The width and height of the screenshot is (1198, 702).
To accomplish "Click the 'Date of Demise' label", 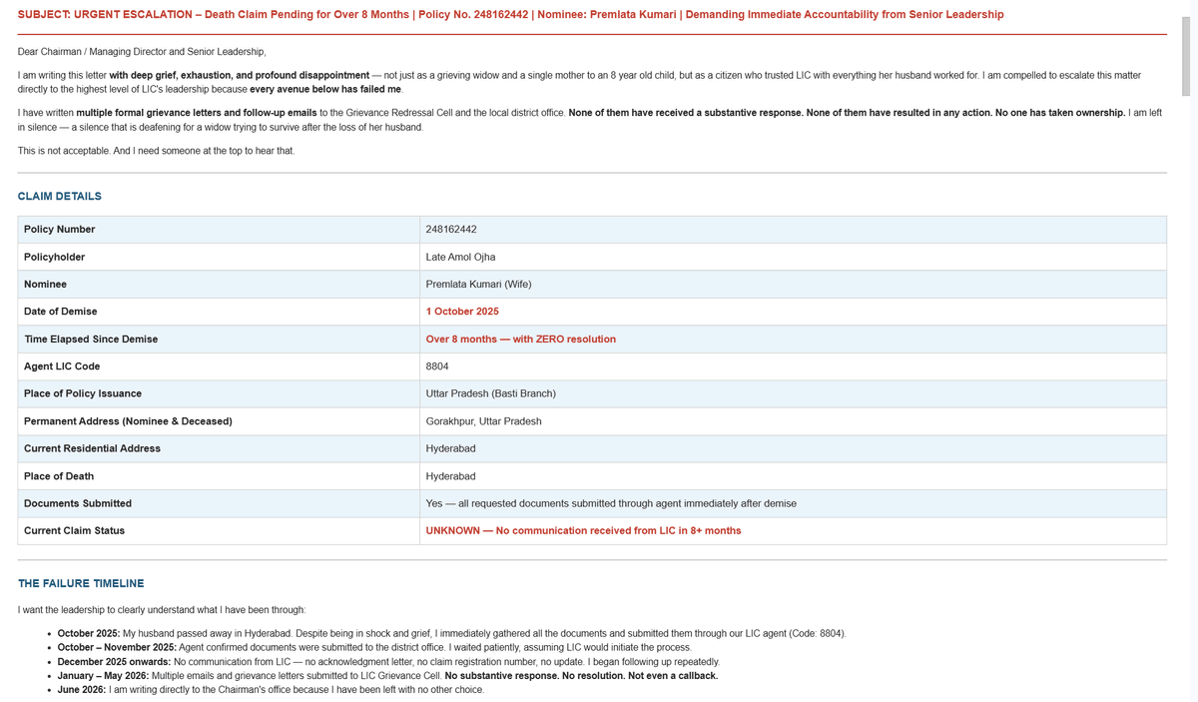I will point(61,312).
